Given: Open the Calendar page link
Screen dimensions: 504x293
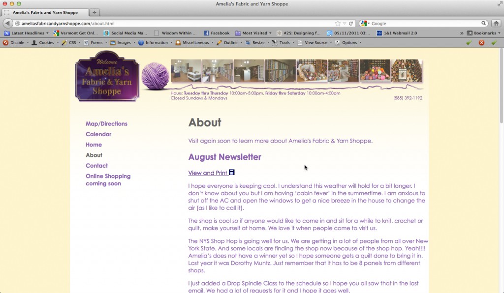Looking at the screenshot, I should (98, 134).
